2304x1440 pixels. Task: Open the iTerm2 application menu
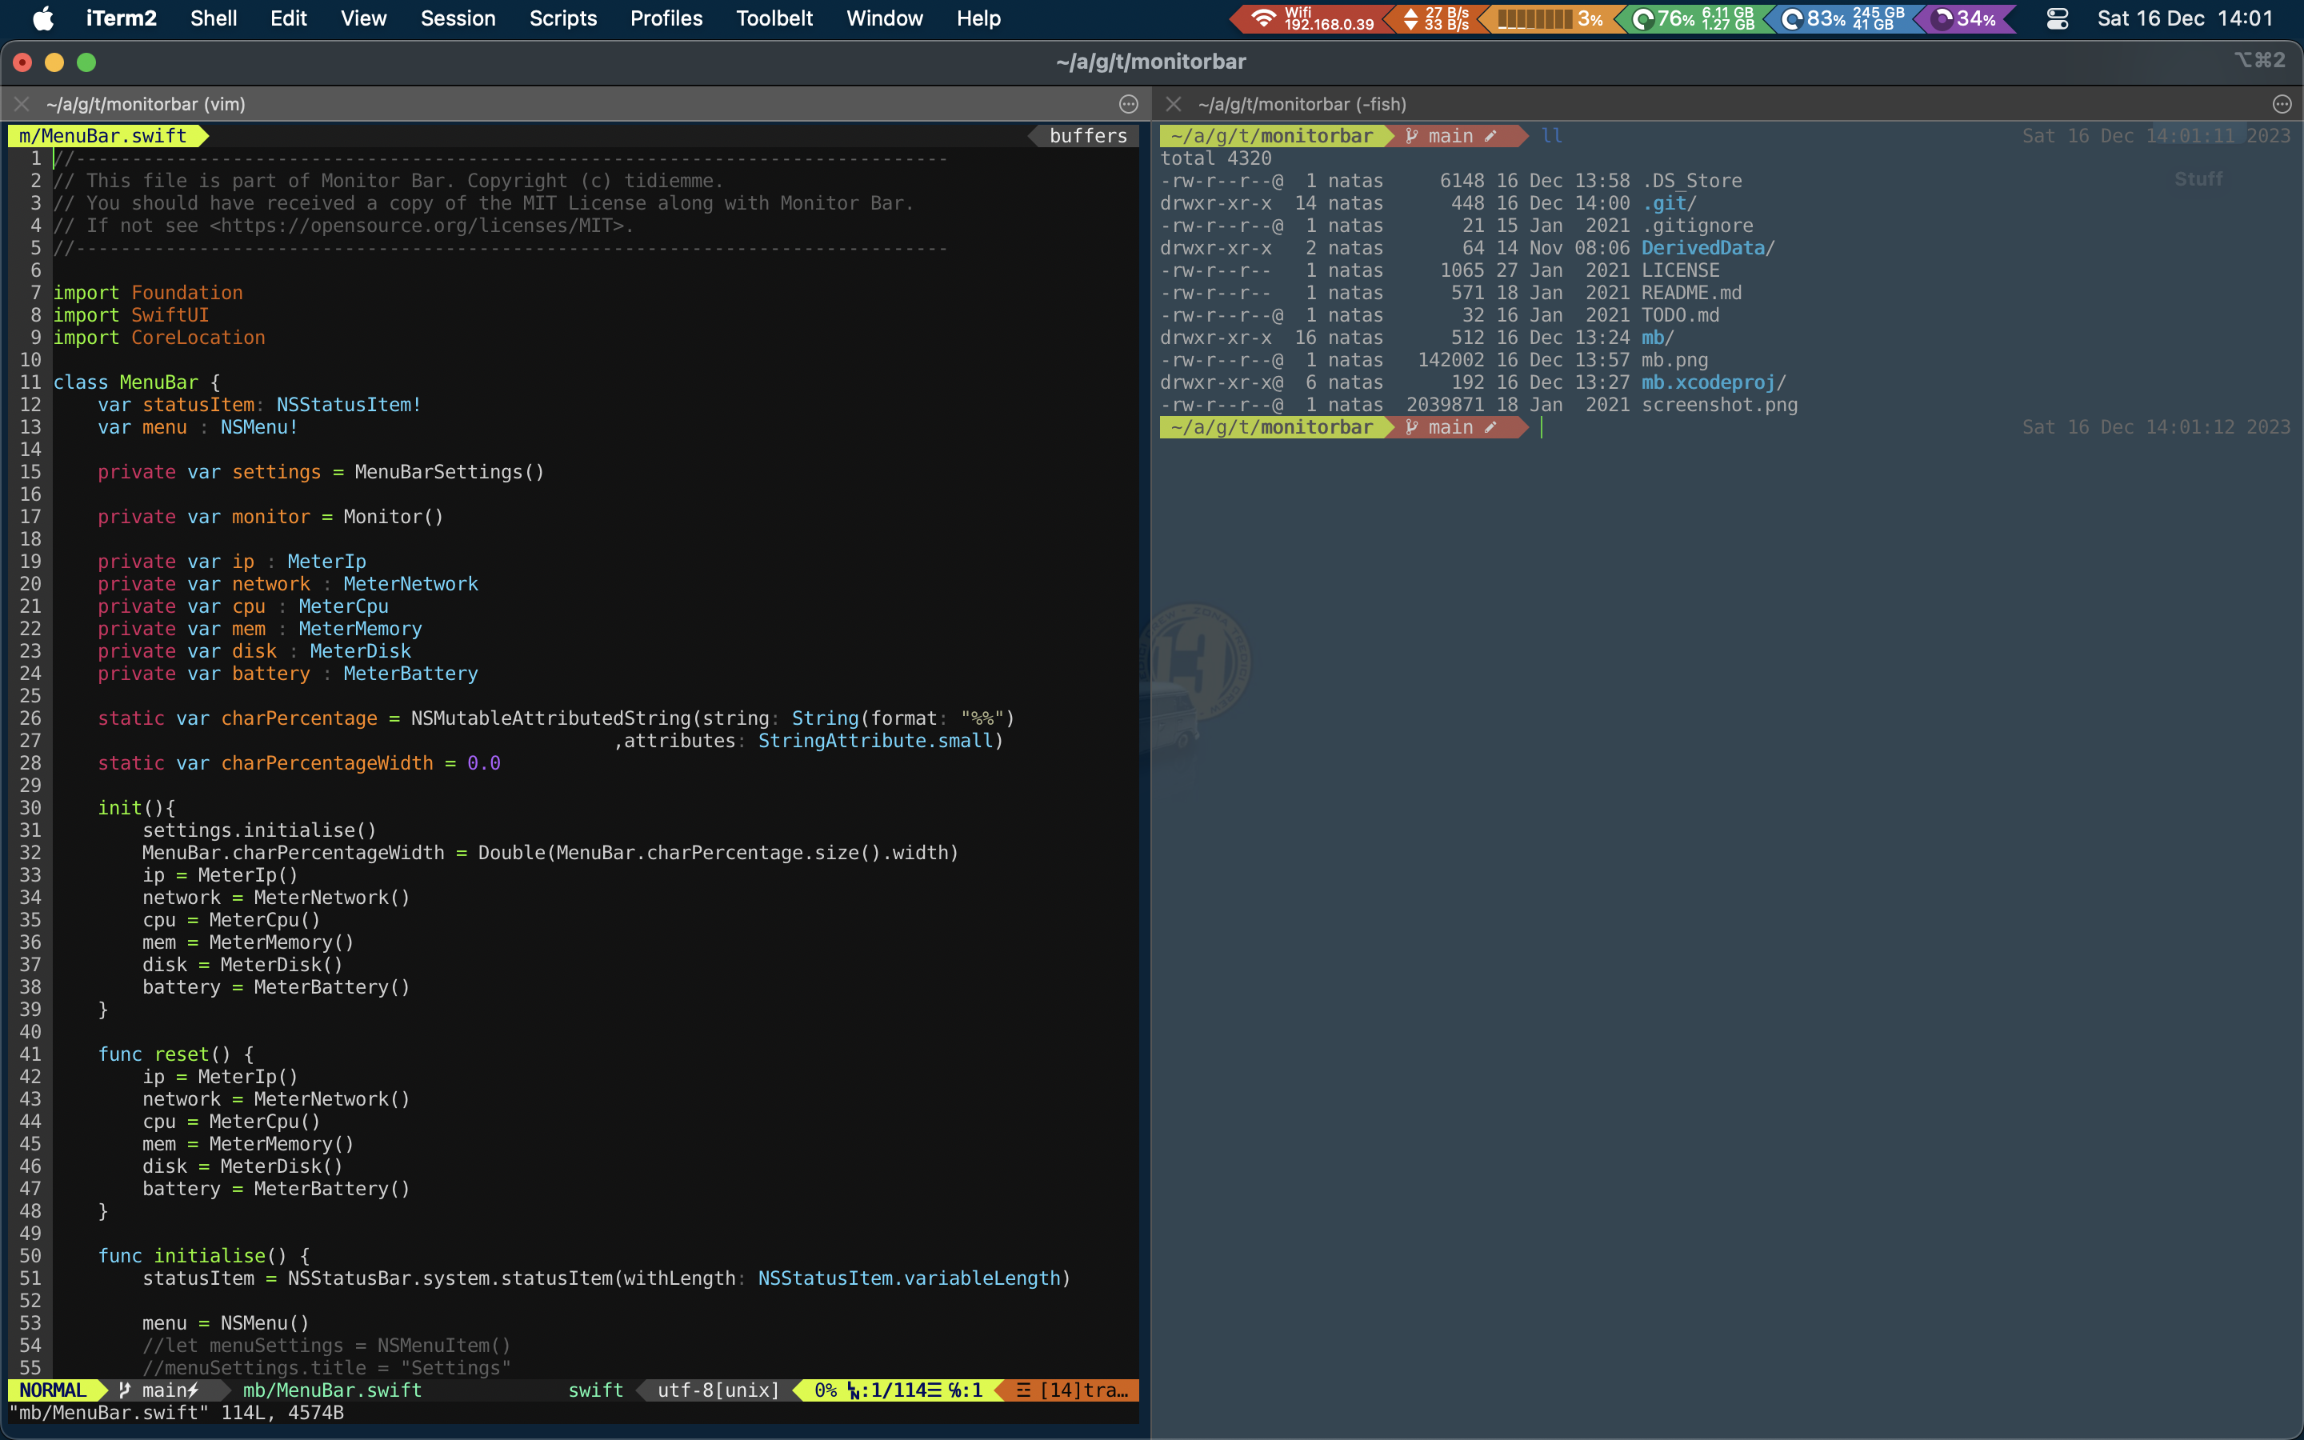tap(121, 18)
